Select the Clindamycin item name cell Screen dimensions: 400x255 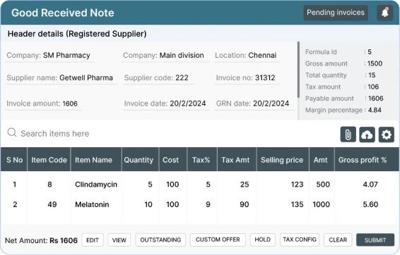pos(96,185)
